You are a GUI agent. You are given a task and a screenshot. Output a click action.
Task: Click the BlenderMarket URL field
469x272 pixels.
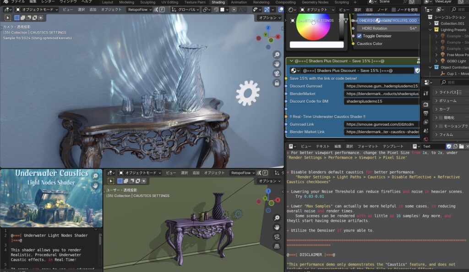coord(382,94)
